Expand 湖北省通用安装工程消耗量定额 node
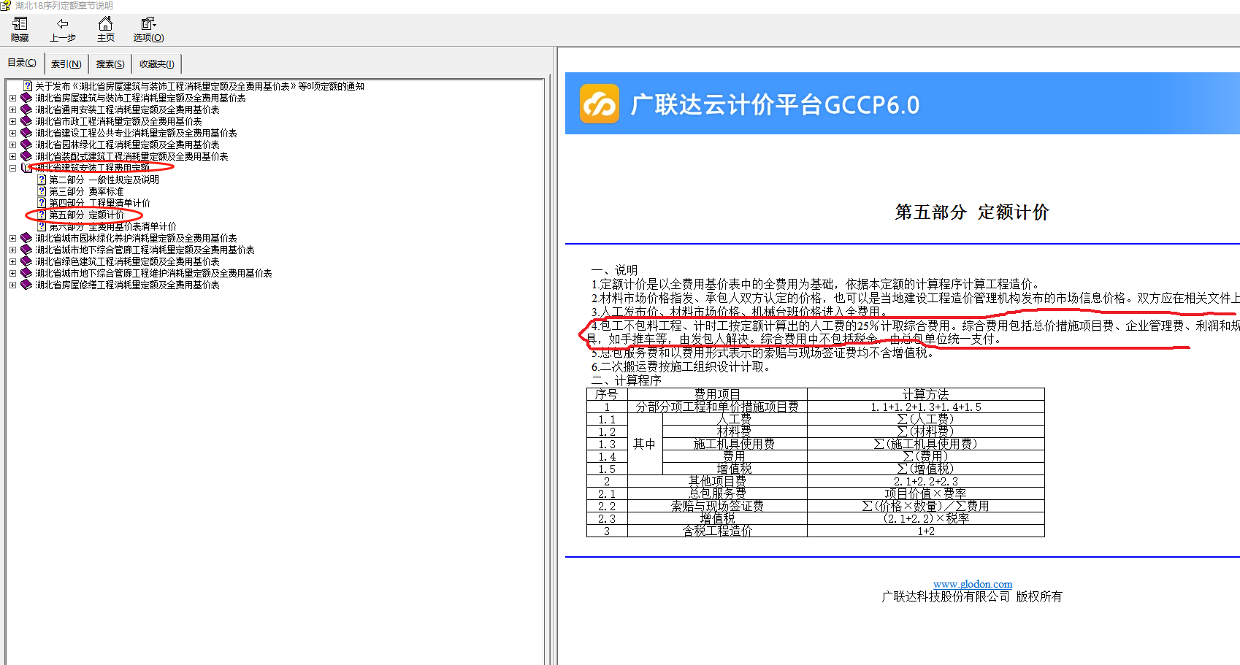Screen dimensions: 1240x665 pyautogui.click(x=12, y=109)
